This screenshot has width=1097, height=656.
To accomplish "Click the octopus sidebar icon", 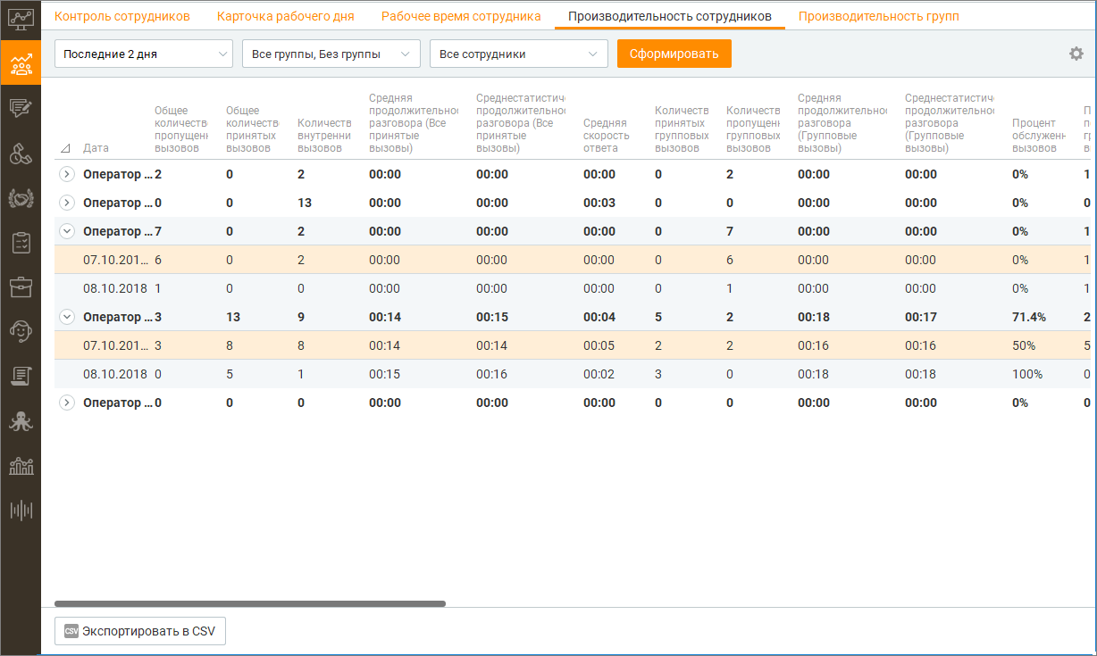I will point(21,421).
